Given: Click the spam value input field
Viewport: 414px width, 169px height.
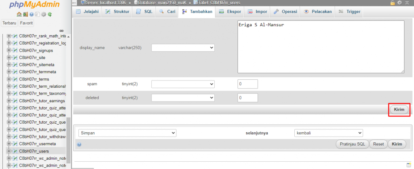Looking at the screenshot, I should click(x=247, y=84).
